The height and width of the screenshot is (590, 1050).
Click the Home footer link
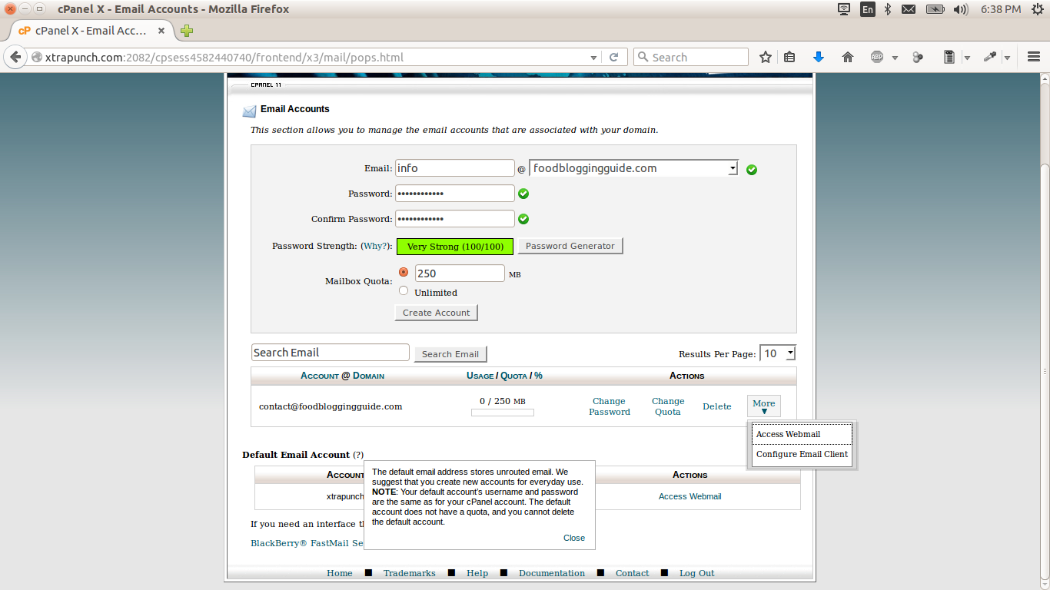pos(340,573)
